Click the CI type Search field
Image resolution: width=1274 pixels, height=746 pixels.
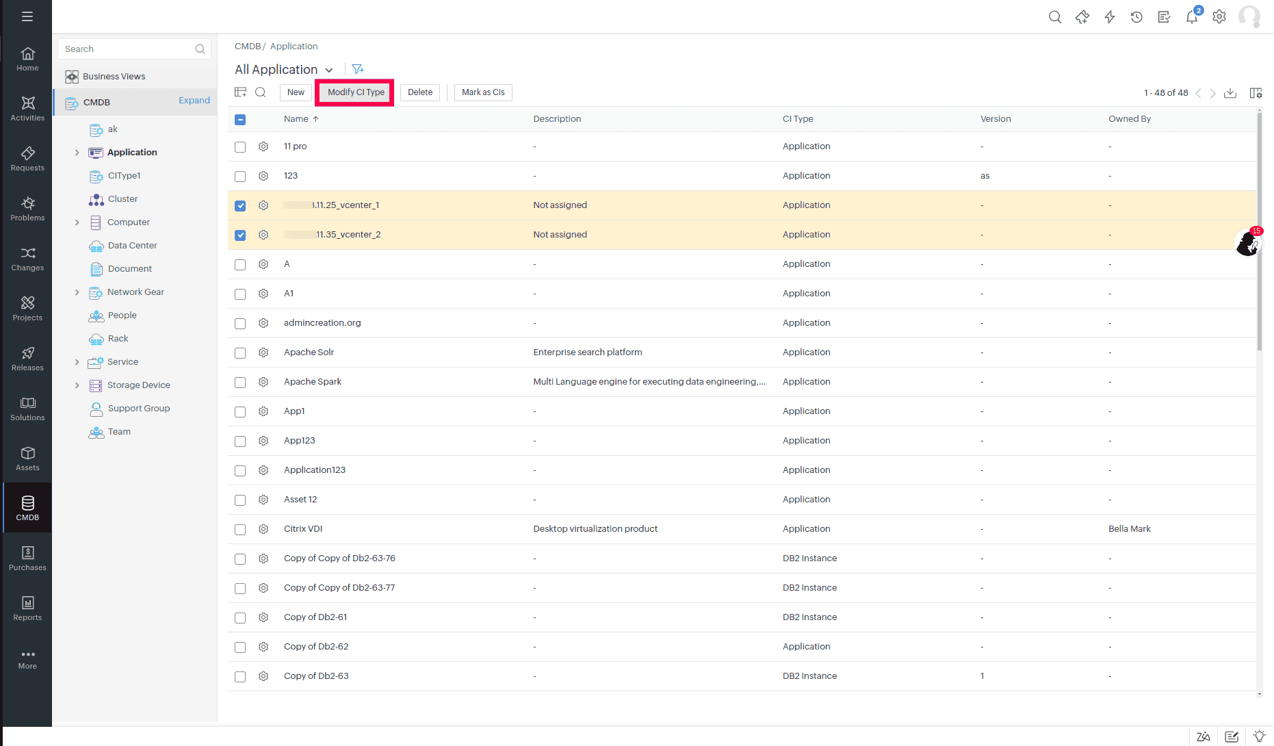pyautogui.click(x=128, y=49)
